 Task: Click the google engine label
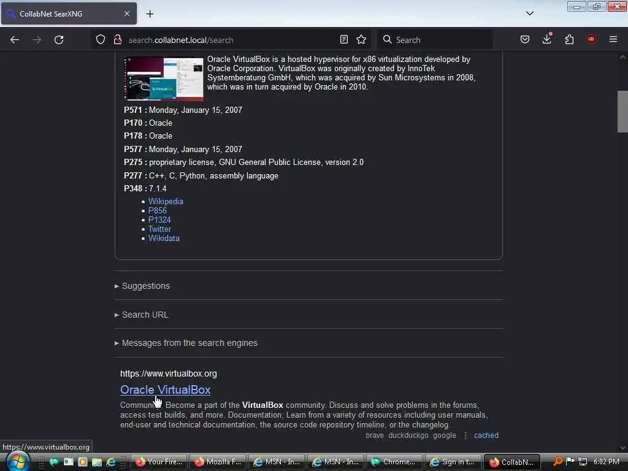(445, 435)
